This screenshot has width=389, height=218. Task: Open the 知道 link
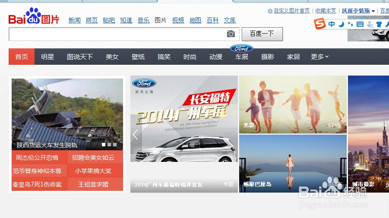pos(126,20)
